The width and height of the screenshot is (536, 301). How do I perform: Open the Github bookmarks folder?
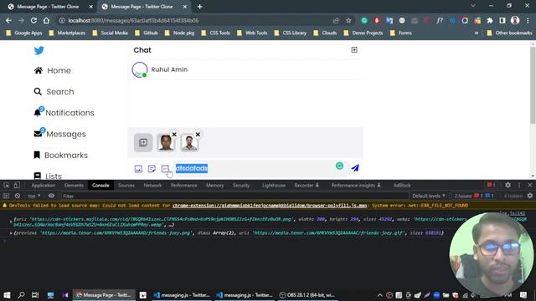(x=147, y=33)
